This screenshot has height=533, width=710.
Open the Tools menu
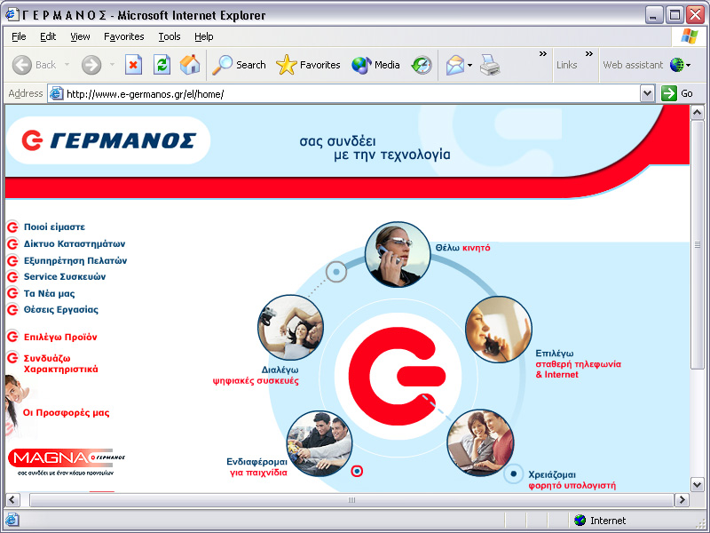click(170, 36)
